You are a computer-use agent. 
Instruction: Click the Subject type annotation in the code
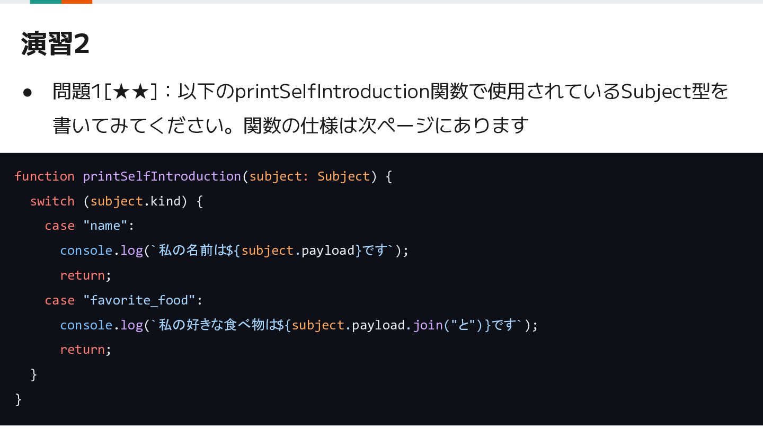pyautogui.click(x=343, y=176)
